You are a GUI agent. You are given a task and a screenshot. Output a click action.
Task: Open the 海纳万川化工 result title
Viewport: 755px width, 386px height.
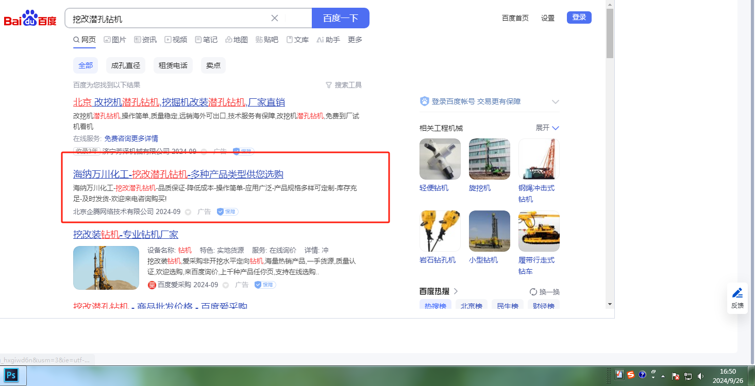[x=178, y=174]
